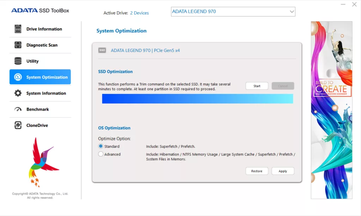The image size is (361, 216).
Task: Click the OS Optimization heading
Action: tap(114, 128)
